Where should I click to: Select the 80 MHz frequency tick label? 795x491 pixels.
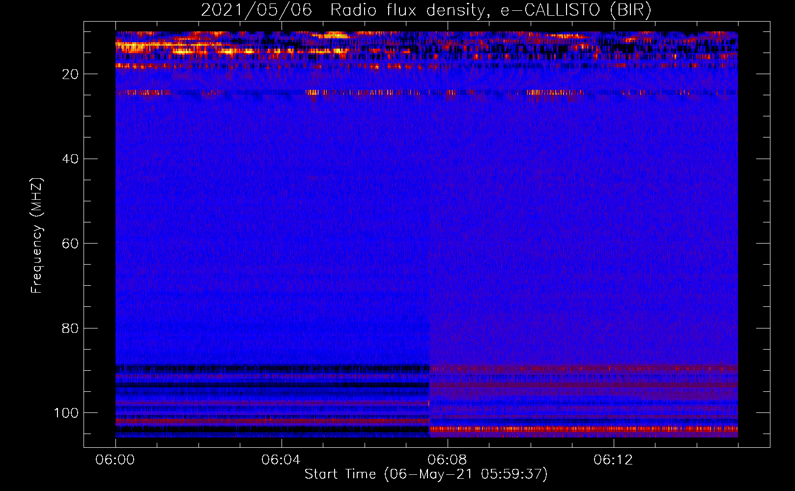(70, 328)
